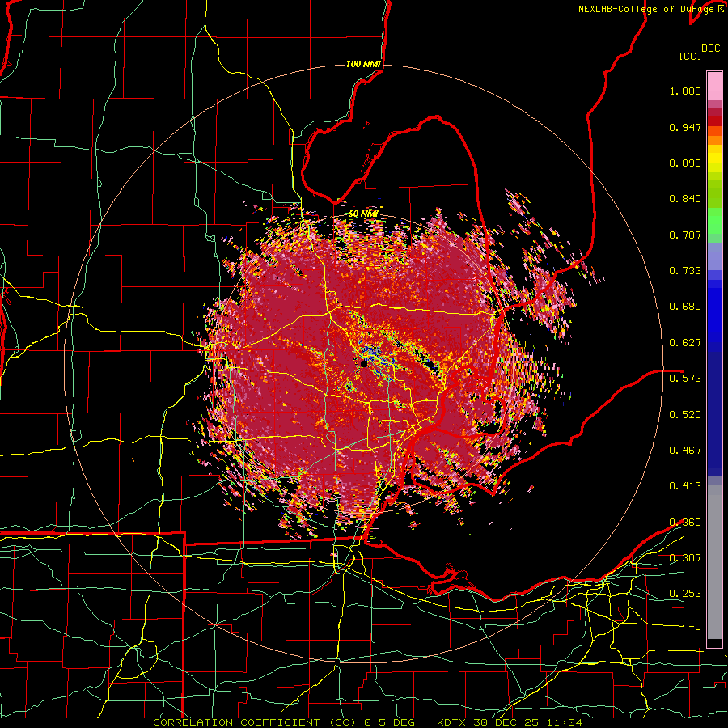The image size is (728, 728).
Task: Select the 0.787 legend value
Action: (685, 235)
